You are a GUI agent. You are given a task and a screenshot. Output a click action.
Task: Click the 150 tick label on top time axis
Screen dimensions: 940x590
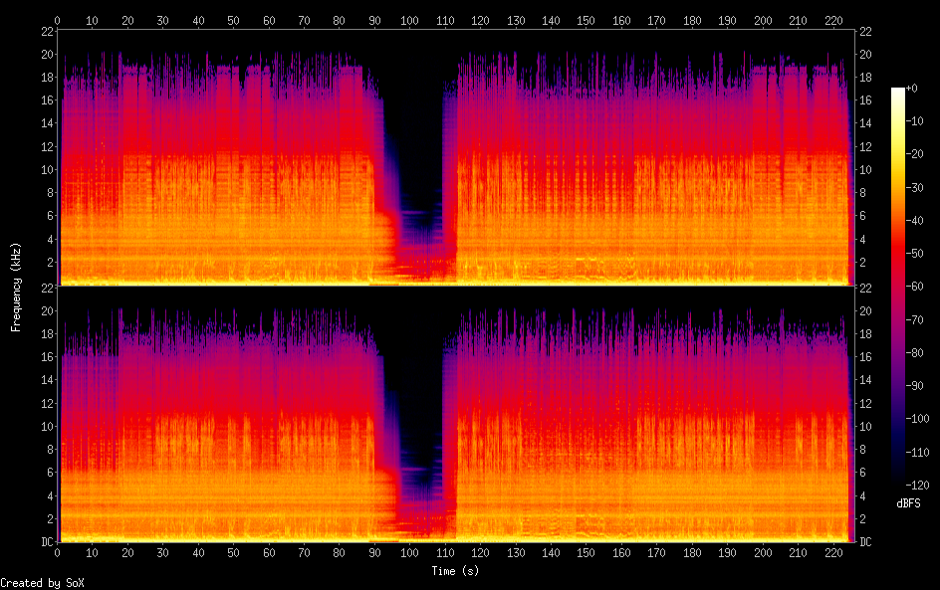586,20
